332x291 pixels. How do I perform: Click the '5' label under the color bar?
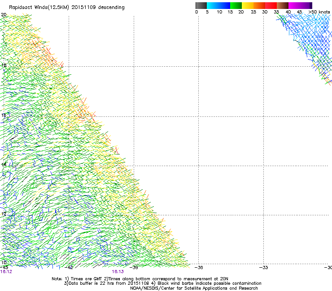click(x=207, y=12)
